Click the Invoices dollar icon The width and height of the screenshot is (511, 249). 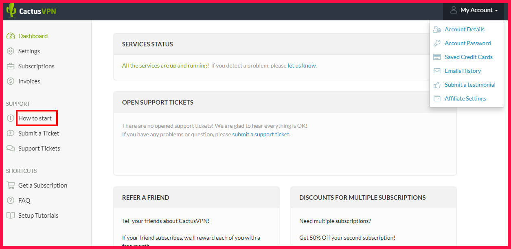coord(11,81)
